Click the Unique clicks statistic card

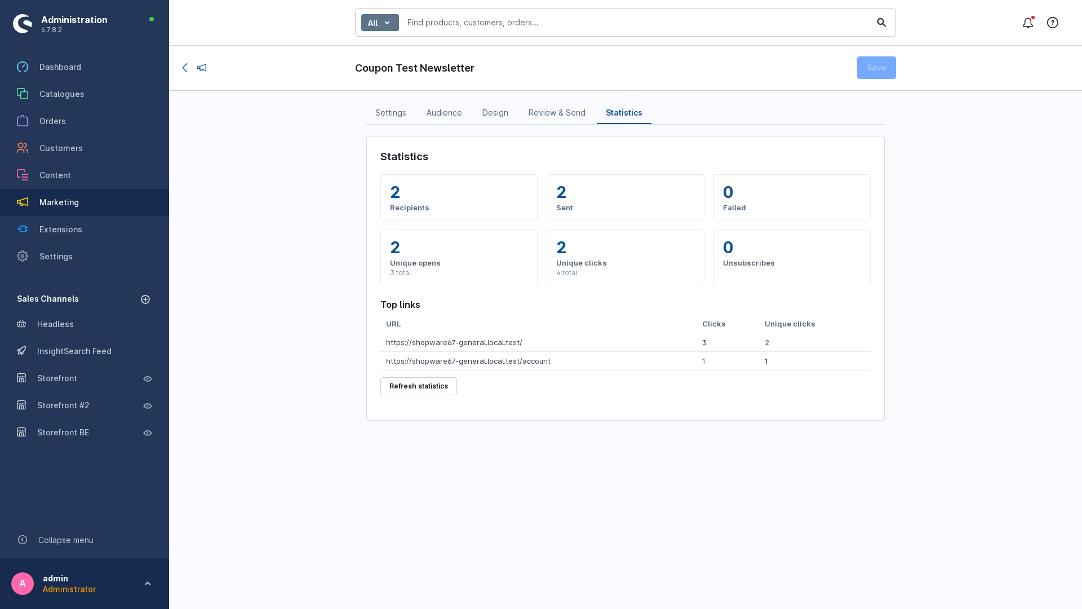click(626, 257)
